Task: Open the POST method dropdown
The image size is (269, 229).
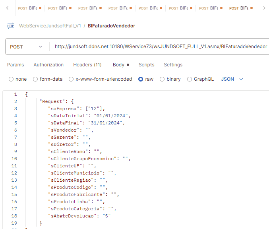Action: coord(26,47)
